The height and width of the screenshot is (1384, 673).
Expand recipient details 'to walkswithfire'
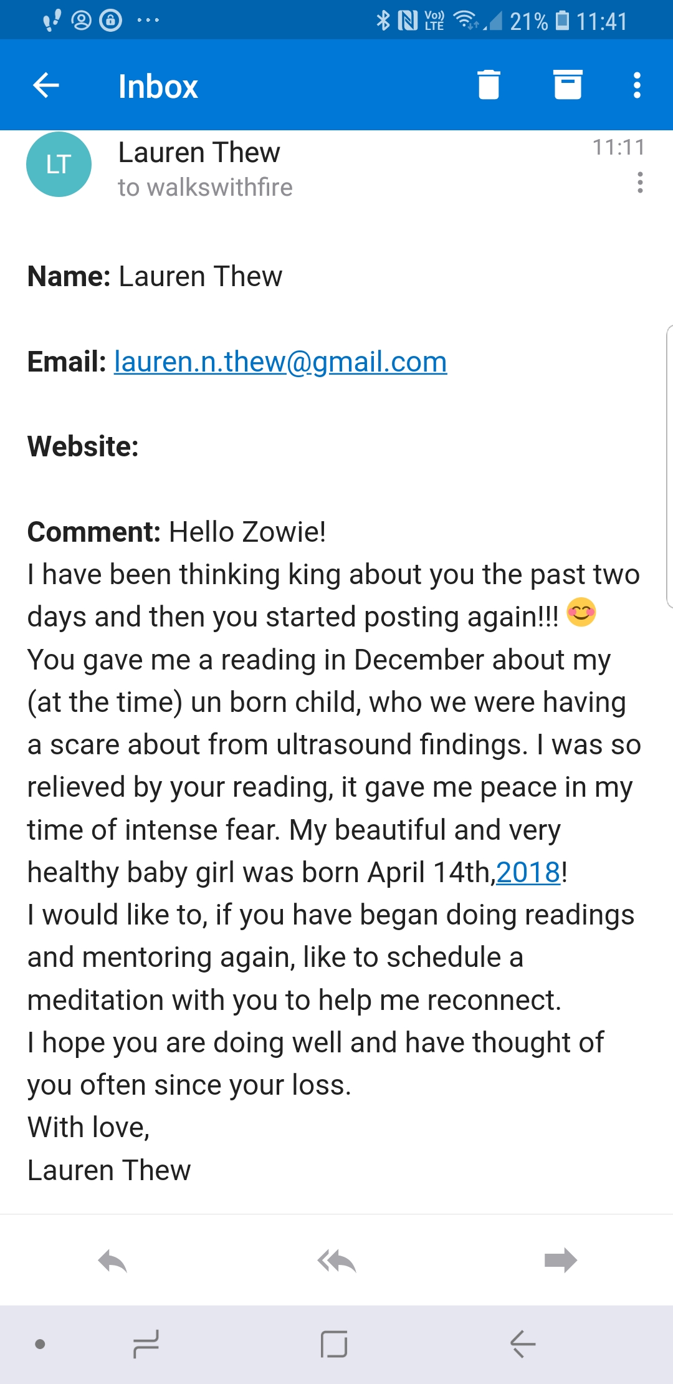point(205,188)
